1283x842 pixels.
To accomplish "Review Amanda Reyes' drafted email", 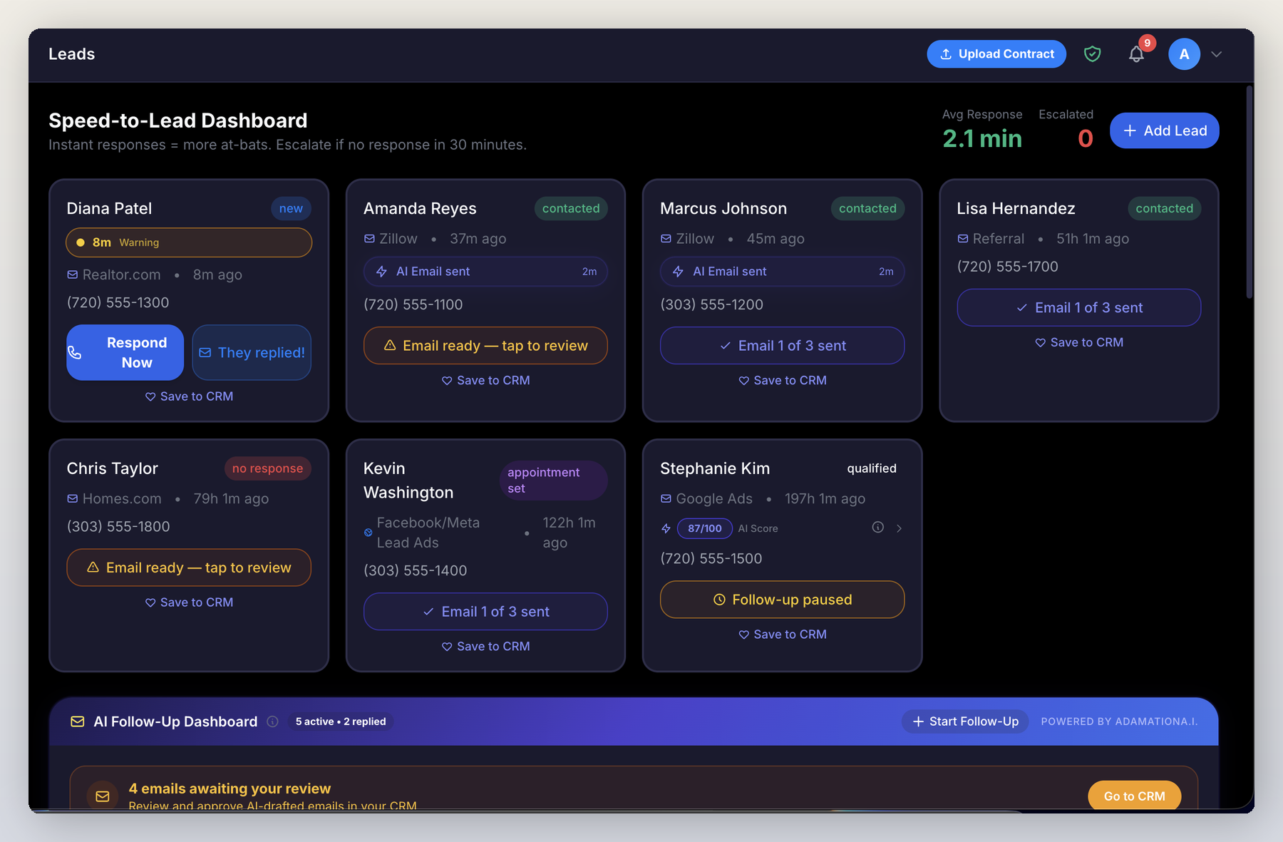I will tap(485, 345).
